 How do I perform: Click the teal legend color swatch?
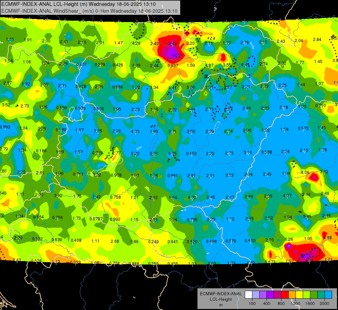click(x=321, y=295)
